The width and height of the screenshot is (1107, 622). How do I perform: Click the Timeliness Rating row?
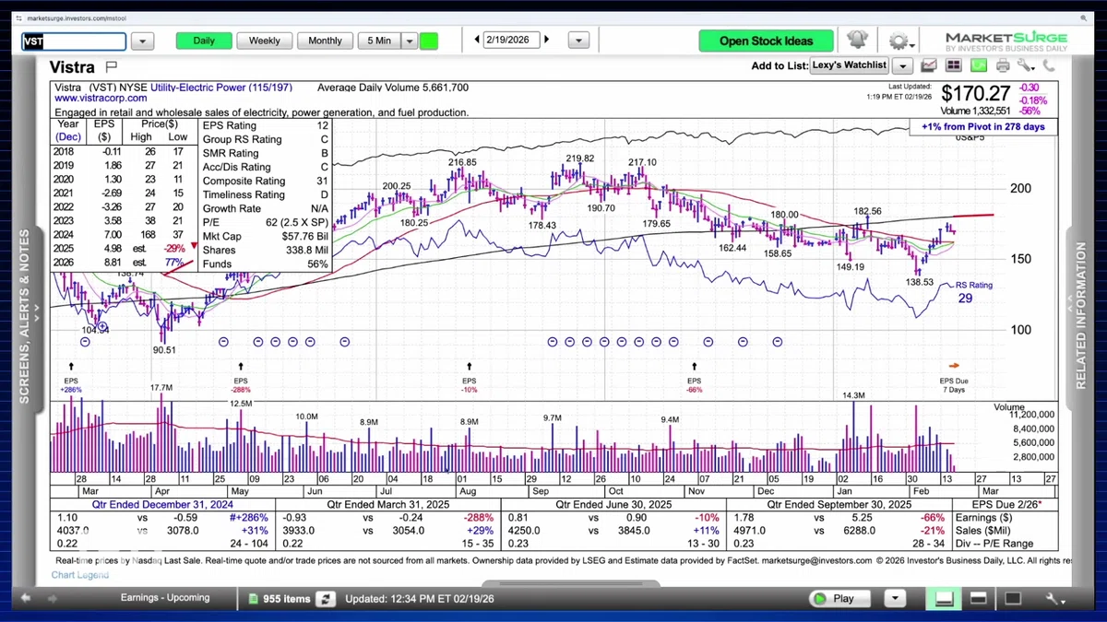click(265, 195)
